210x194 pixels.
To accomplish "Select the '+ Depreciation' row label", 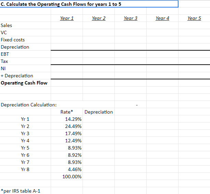I will pyautogui.click(x=17, y=76).
